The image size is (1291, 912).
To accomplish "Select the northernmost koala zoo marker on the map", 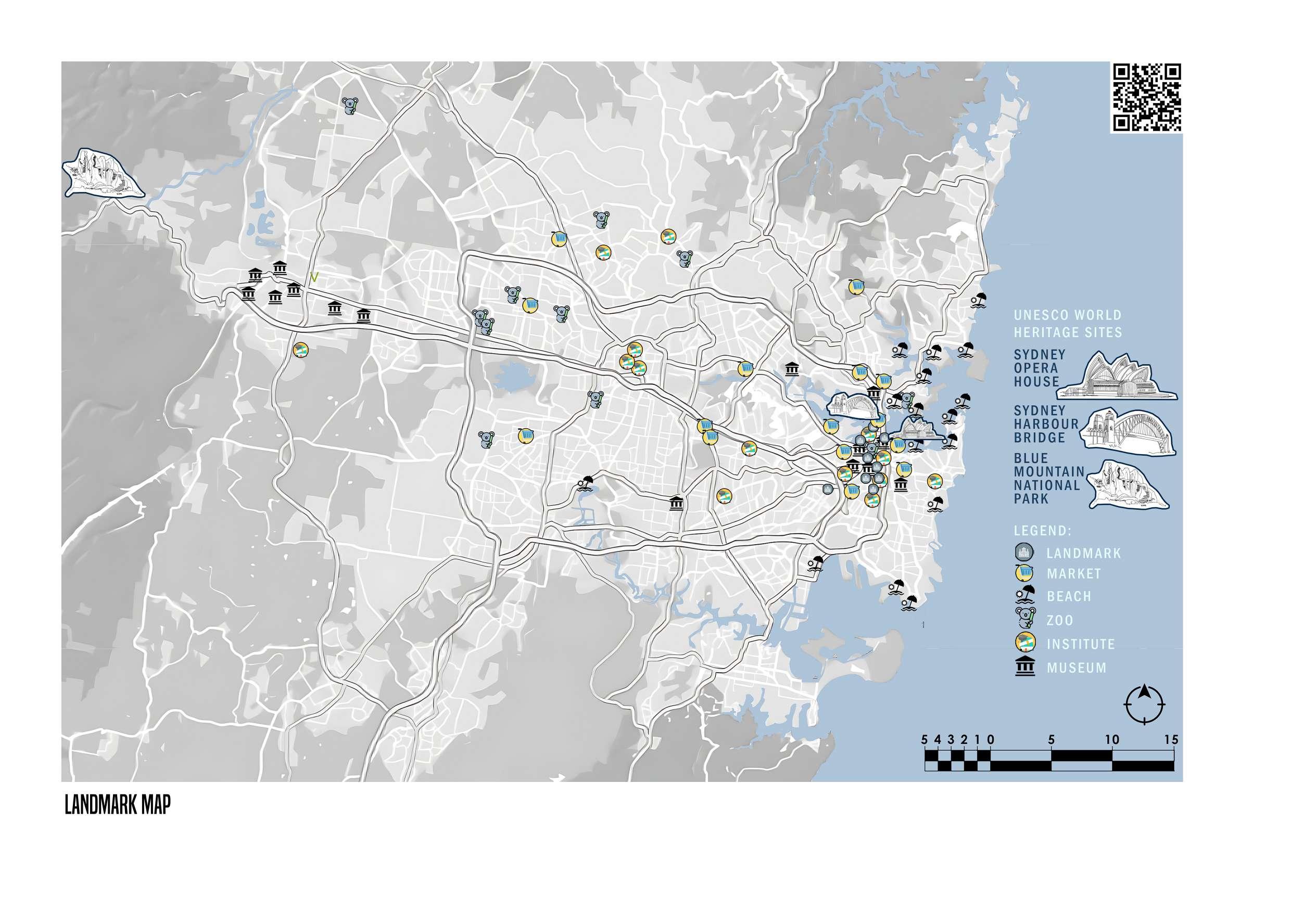I will tap(351, 105).
